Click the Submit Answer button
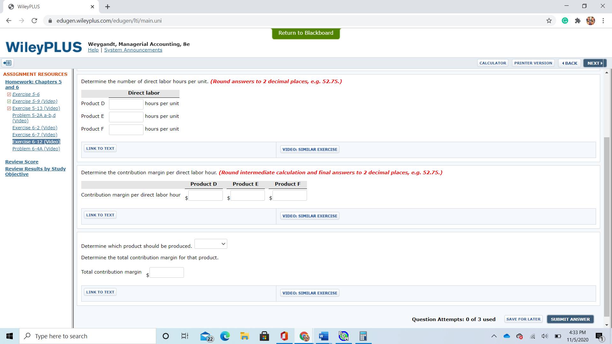This screenshot has width=612, height=344. 570,319
